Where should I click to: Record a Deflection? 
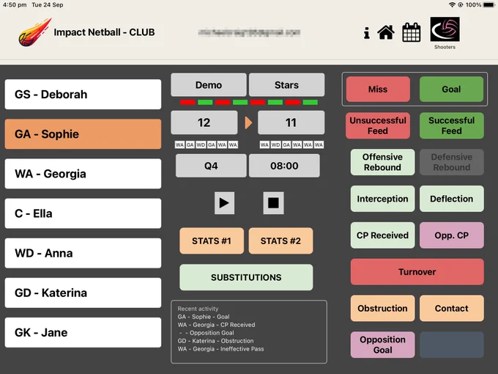coord(452,199)
